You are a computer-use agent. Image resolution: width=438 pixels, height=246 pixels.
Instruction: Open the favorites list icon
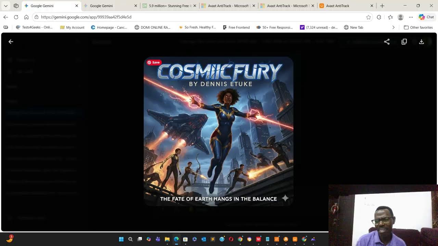(x=390, y=17)
